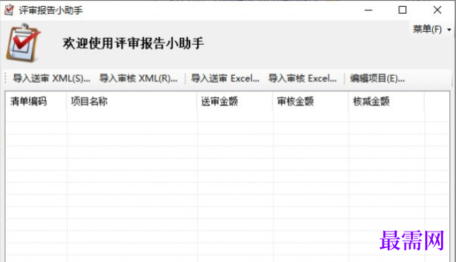
Task: Click the 欢迎使用评审报告小助手 heading text
Action: [x=133, y=43]
